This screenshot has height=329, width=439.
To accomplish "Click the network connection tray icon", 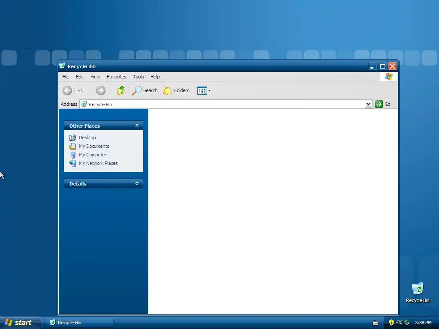I will tap(399, 323).
